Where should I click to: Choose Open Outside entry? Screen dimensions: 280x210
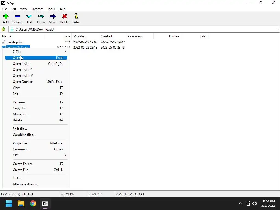click(x=36, y=82)
